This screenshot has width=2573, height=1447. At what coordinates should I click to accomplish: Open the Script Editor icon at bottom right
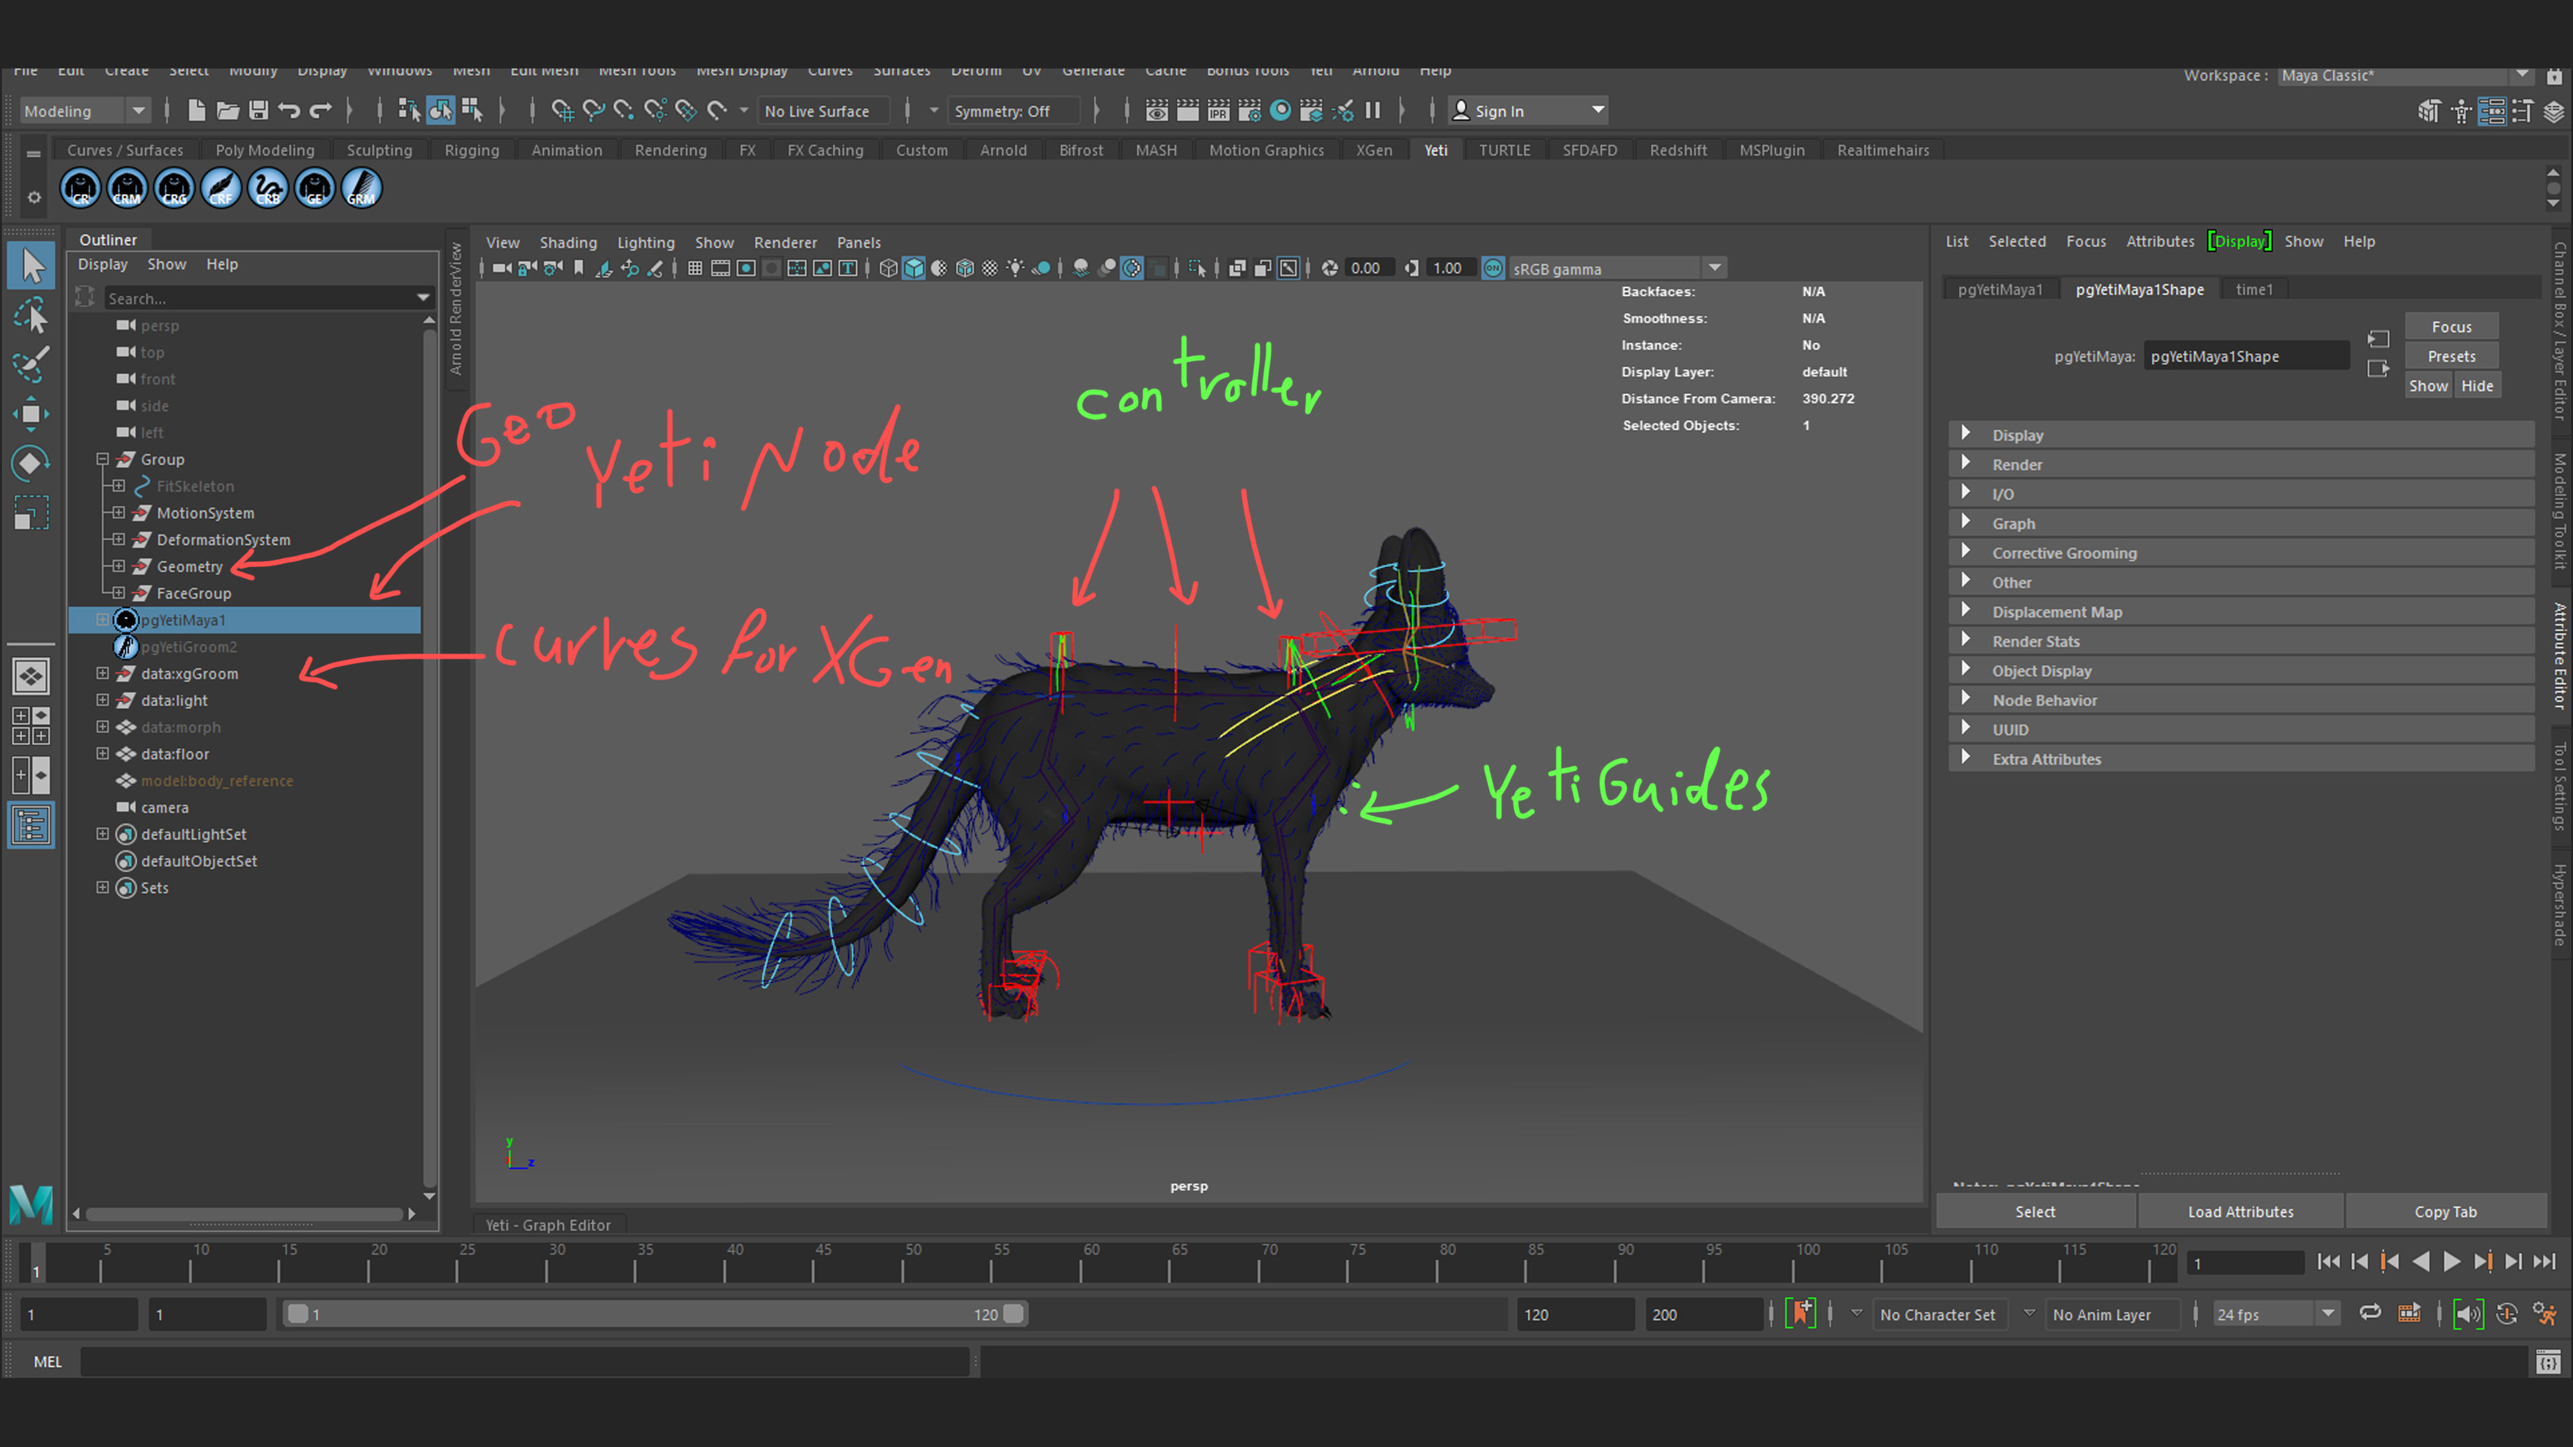(x=2548, y=1361)
